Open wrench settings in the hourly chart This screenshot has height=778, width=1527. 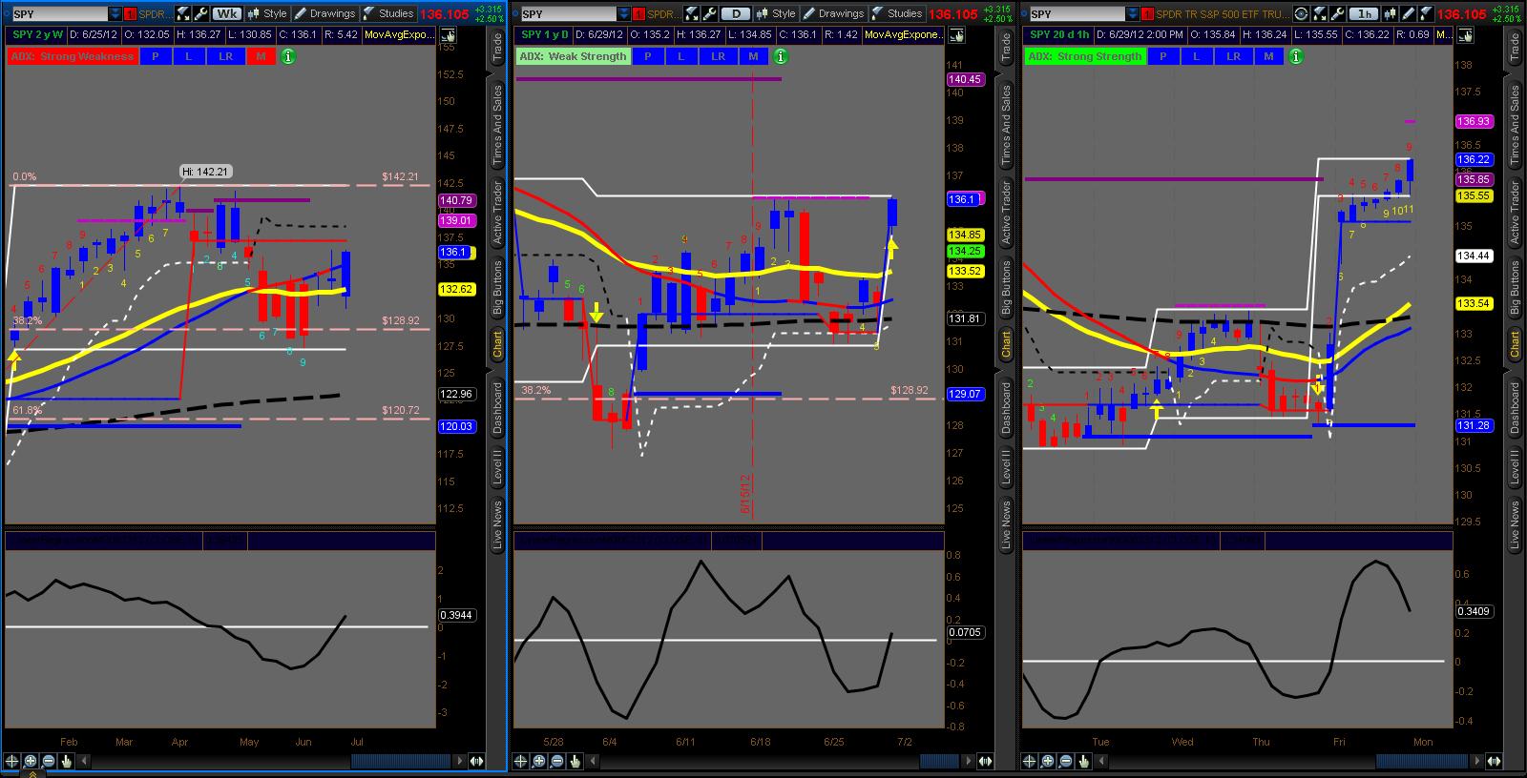pos(1336,14)
